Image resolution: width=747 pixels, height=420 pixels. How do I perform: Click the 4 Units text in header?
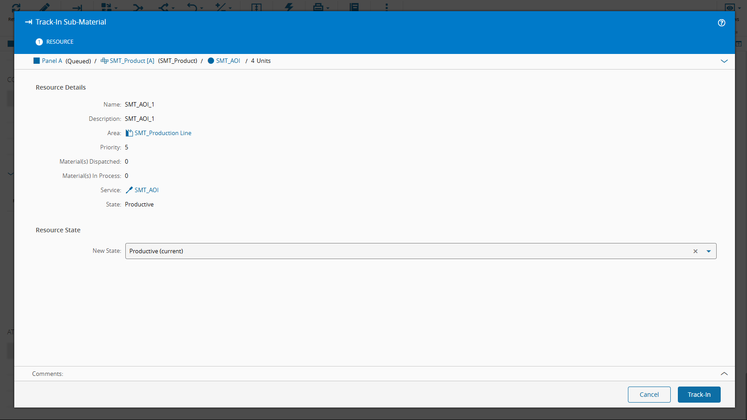[x=261, y=61]
